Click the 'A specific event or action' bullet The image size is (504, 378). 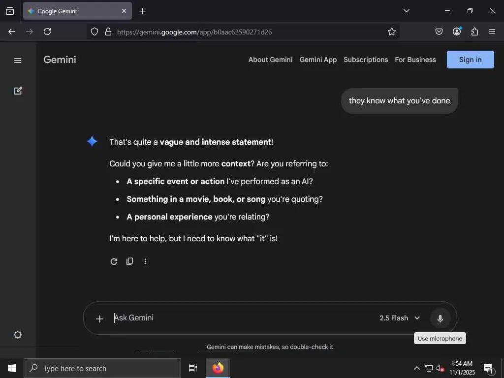tap(220, 181)
